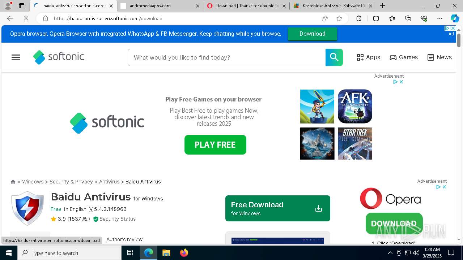Stop loading the page
The height and width of the screenshot is (260, 463).
26,18
